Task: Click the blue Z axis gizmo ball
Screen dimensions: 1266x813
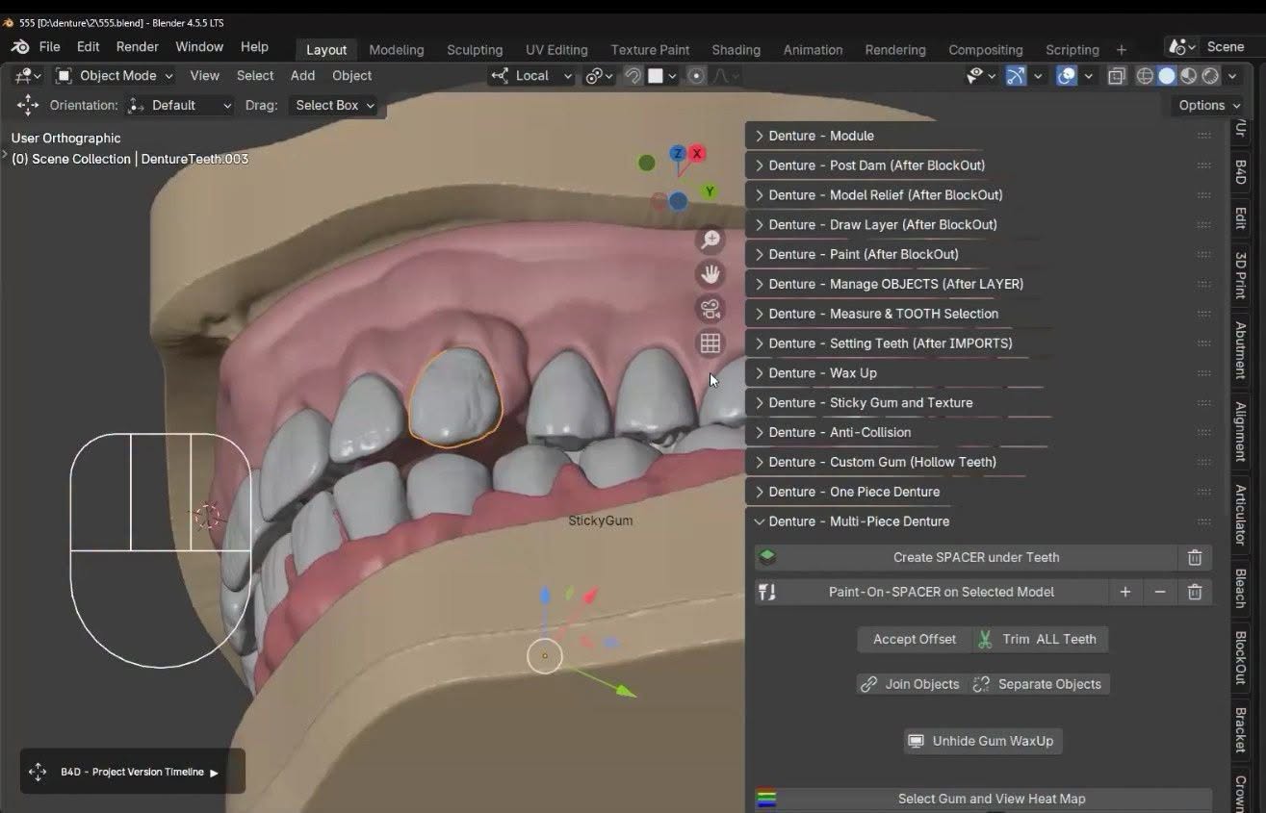Action: pos(678,153)
